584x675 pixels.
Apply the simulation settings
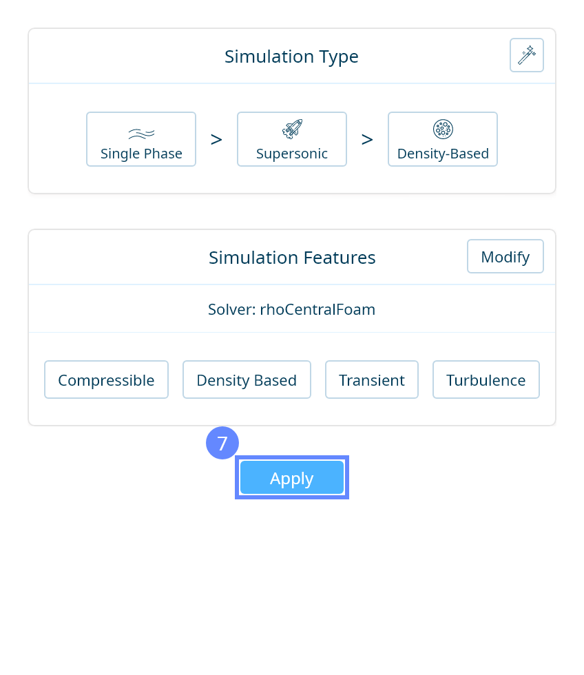tap(292, 477)
